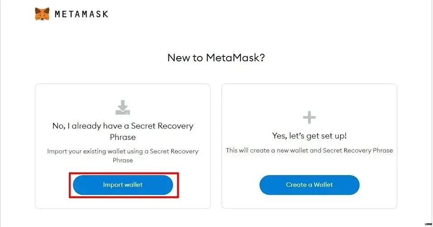Click the "Secret Recovery Phrase" words in the create card description
Image resolution: width=433 pixels, height=227 pixels.
pos(358,150)
